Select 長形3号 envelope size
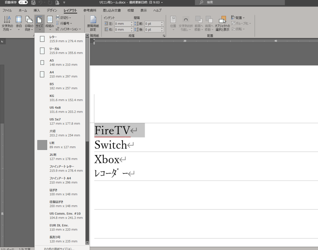The width and height of the screenshot is (318, 250). click(x=60, y=239)
